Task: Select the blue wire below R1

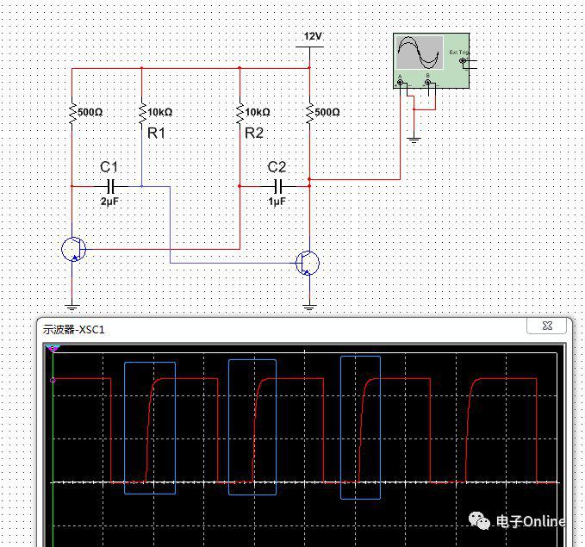Action: click(141, 159)
